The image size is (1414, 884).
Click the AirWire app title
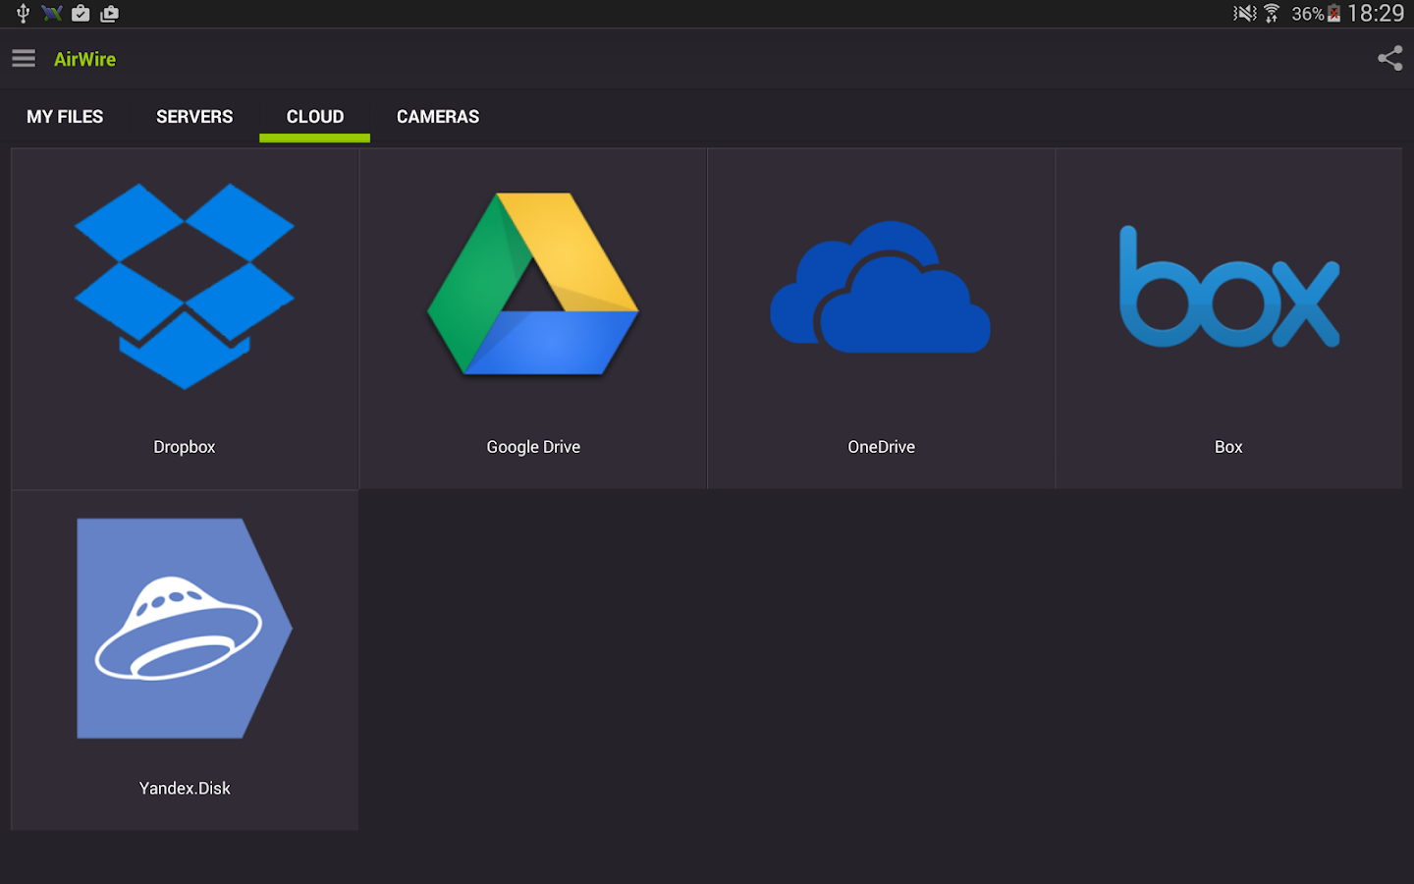[84, 59]
